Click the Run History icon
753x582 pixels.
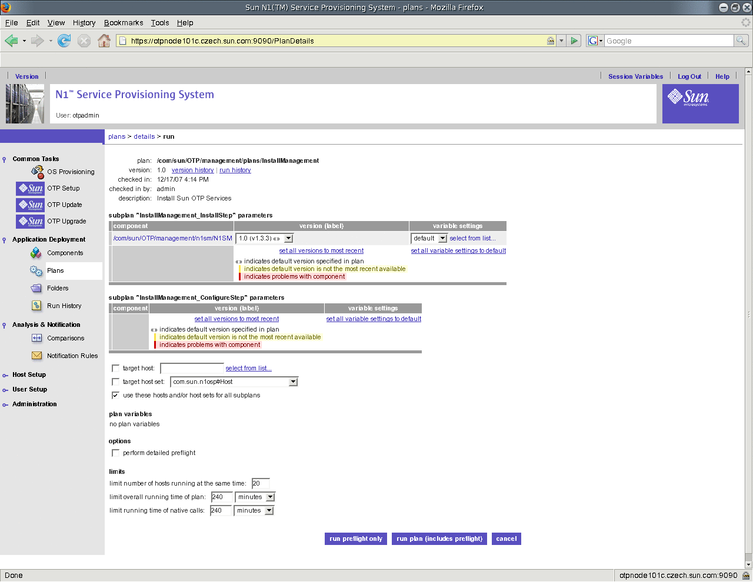36,306
